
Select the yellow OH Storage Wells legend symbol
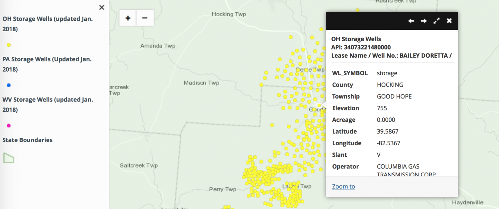click(8, 44)
